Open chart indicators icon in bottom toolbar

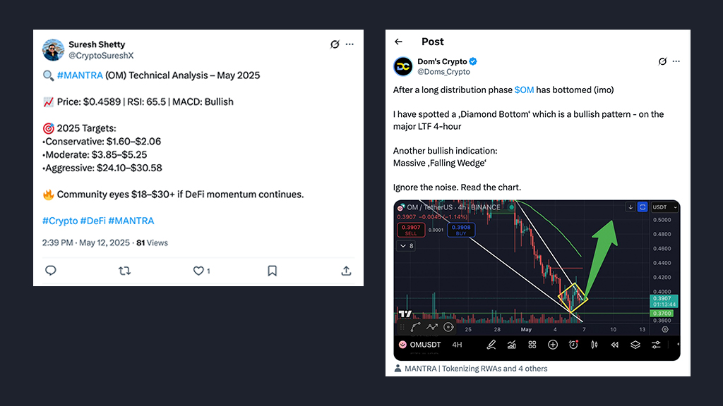coord(512,344)
